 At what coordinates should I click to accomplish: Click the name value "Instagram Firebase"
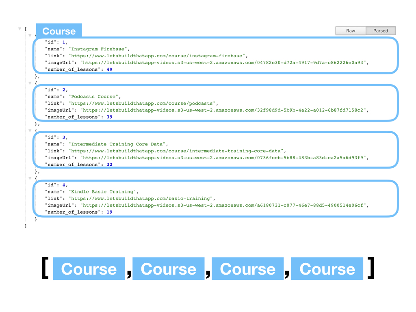click(x=97, y=49)
